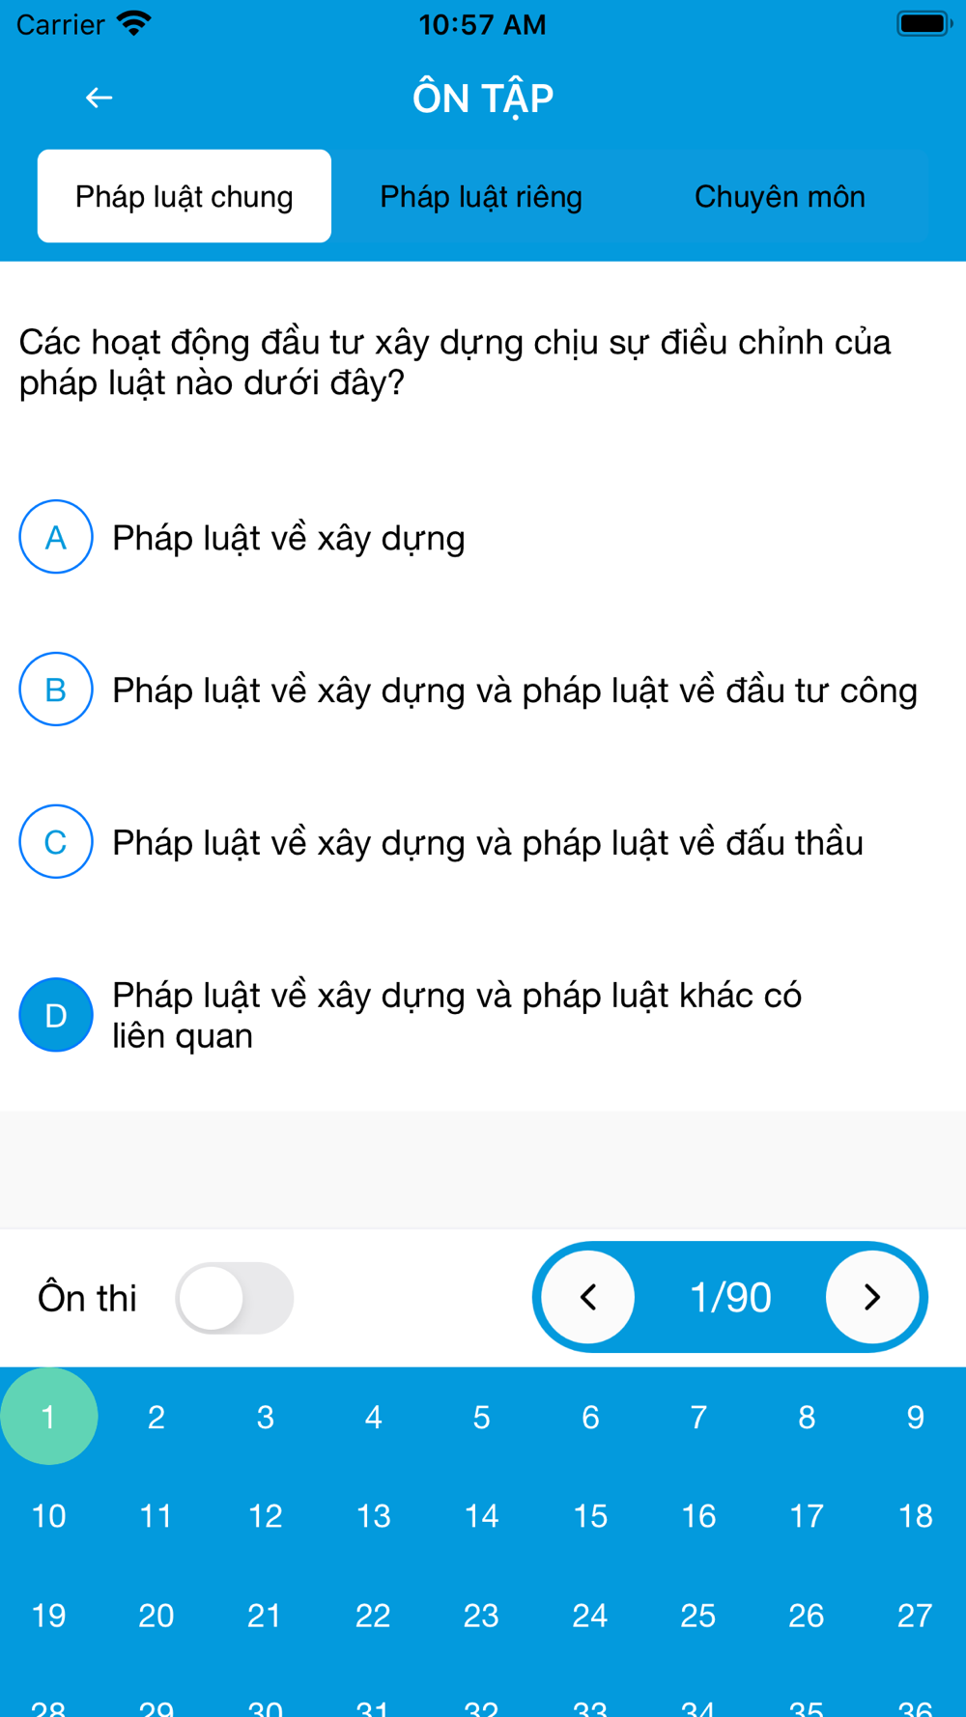Toggle the Ôn thi switch
The height and width of the screenshot is (1717, 966).
click(235, 1298)
